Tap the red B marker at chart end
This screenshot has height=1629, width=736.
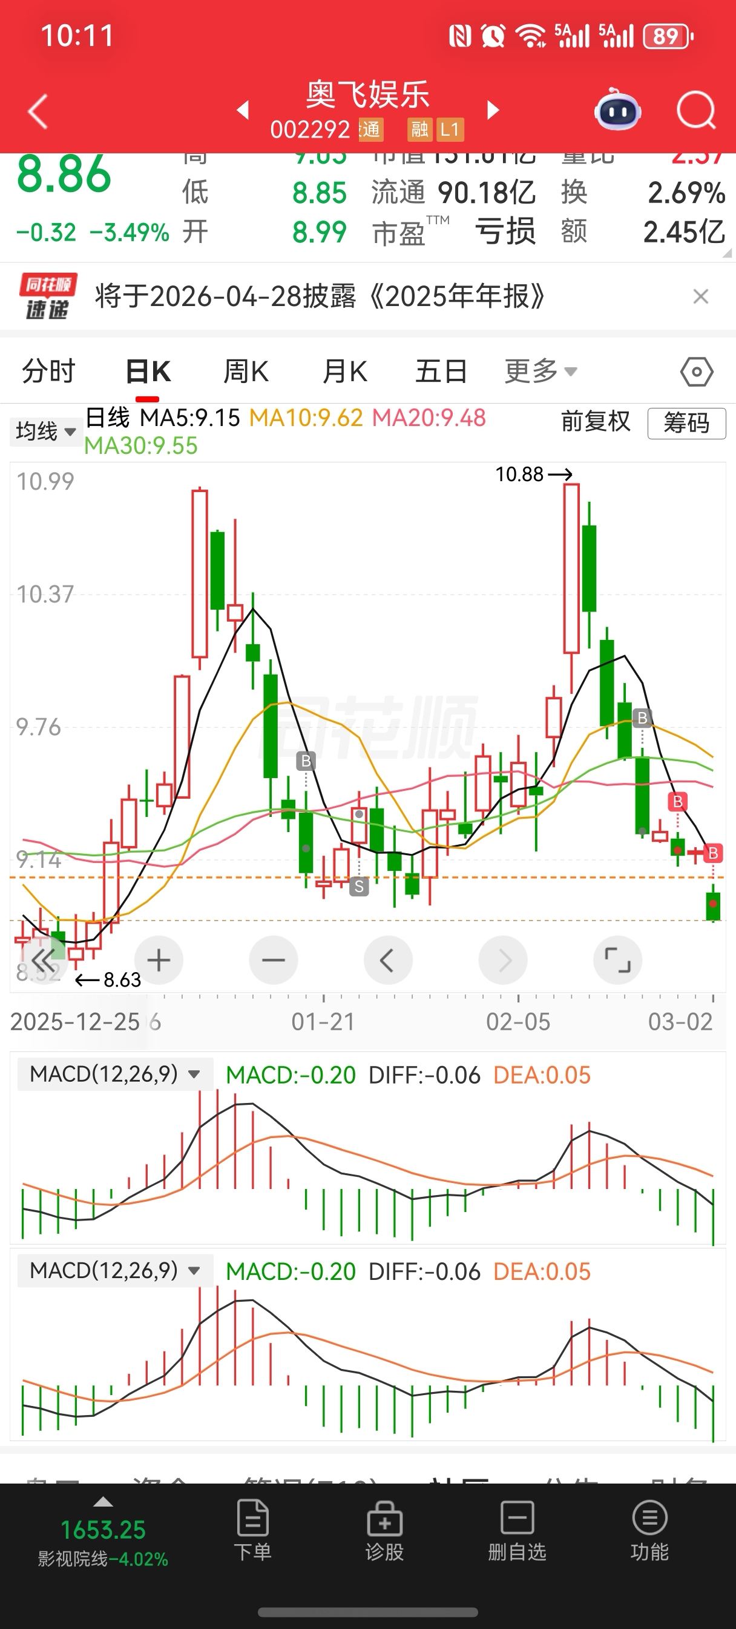pyautogui.click(x=712, y=853)
